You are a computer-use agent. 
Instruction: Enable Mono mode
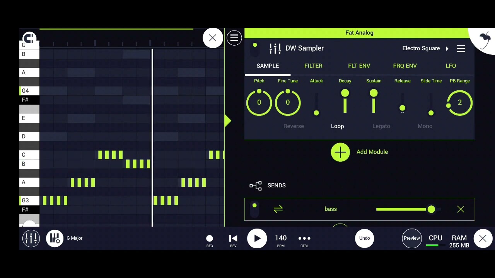tap(425, 126)
